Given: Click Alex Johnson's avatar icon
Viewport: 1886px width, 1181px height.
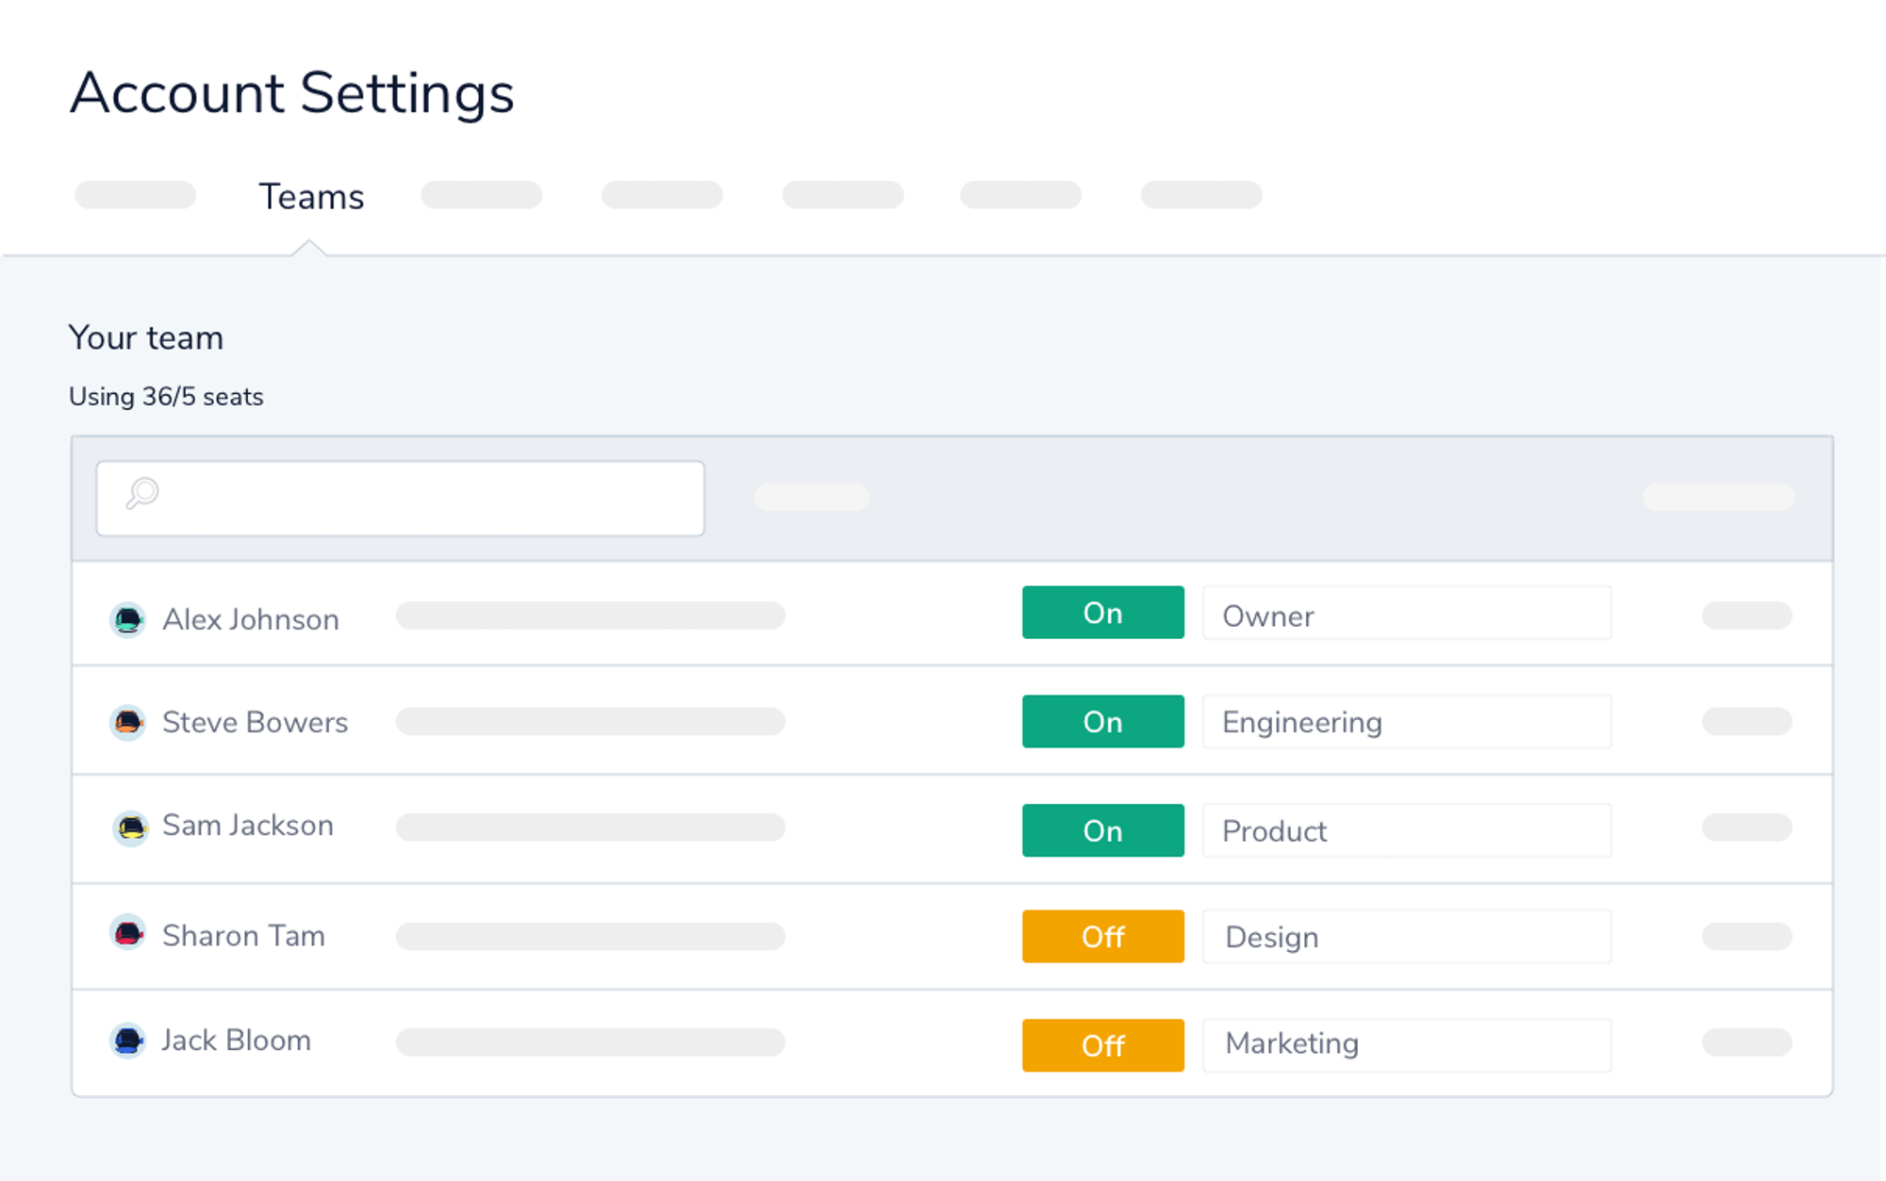Looking at the screenshot, I should (128, 619).
